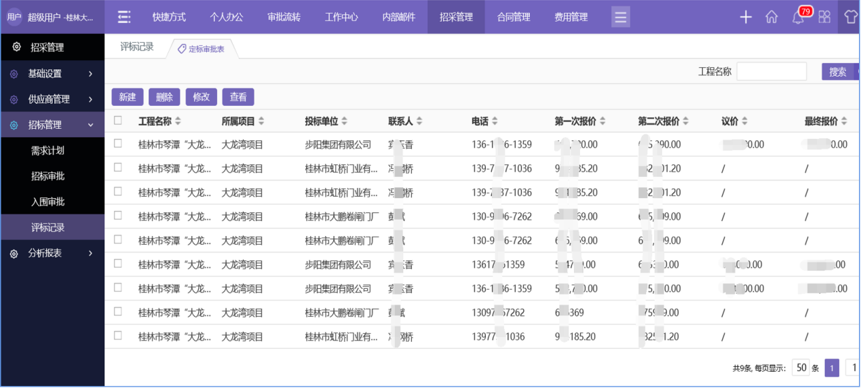Click the 搜索 button
This screenshot has width=861, height=388.
click(838, 72)
